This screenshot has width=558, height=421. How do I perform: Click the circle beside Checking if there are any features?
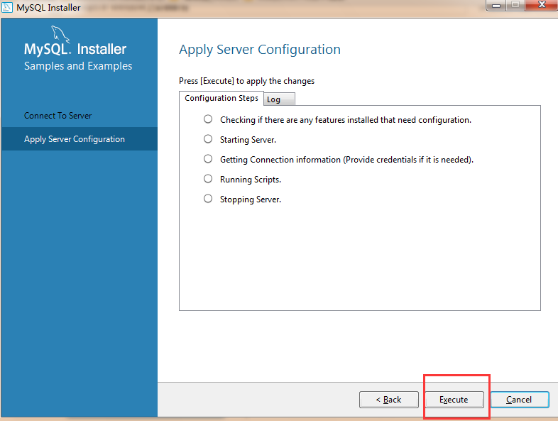tap(208, 119)
